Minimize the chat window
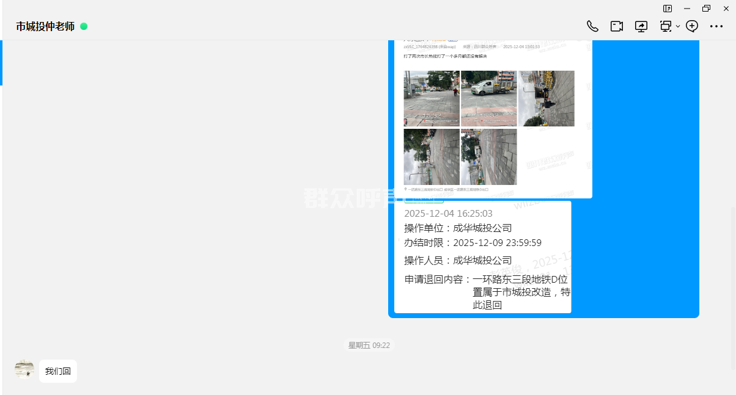This screenshot has height=395, width=736. point(687,9)
